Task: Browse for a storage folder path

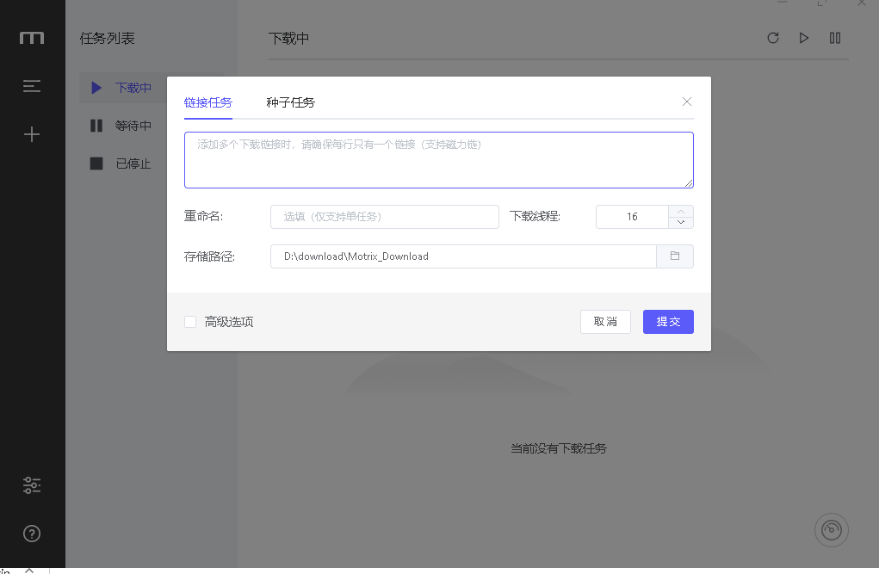Action: [675, 256]
